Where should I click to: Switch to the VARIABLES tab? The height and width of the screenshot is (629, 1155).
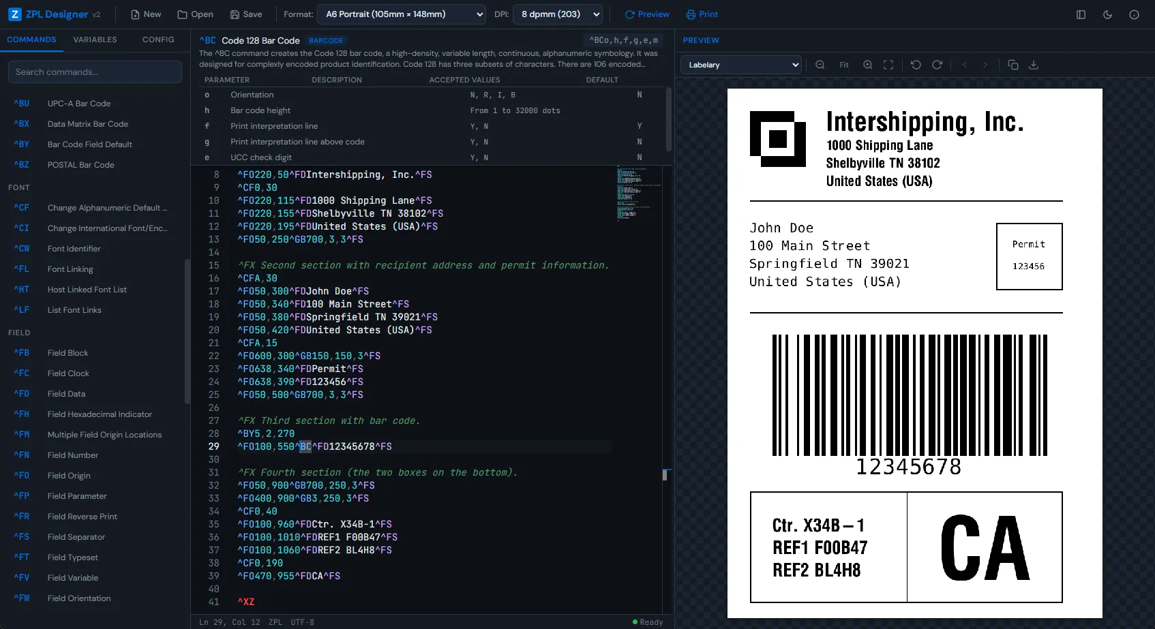95,40
